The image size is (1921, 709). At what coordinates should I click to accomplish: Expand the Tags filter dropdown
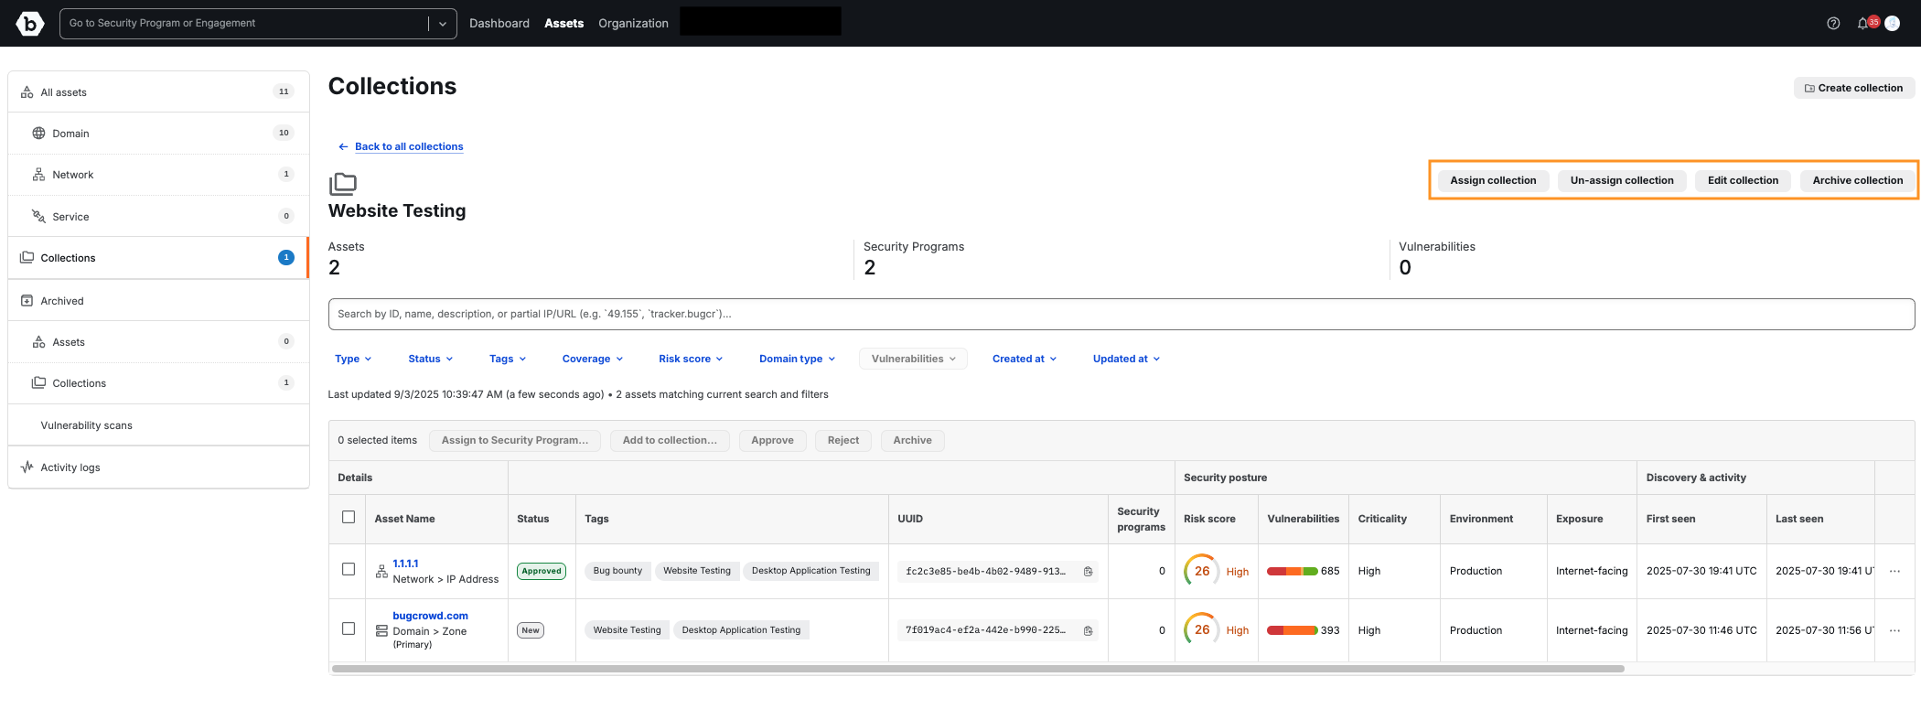(508, 359)
